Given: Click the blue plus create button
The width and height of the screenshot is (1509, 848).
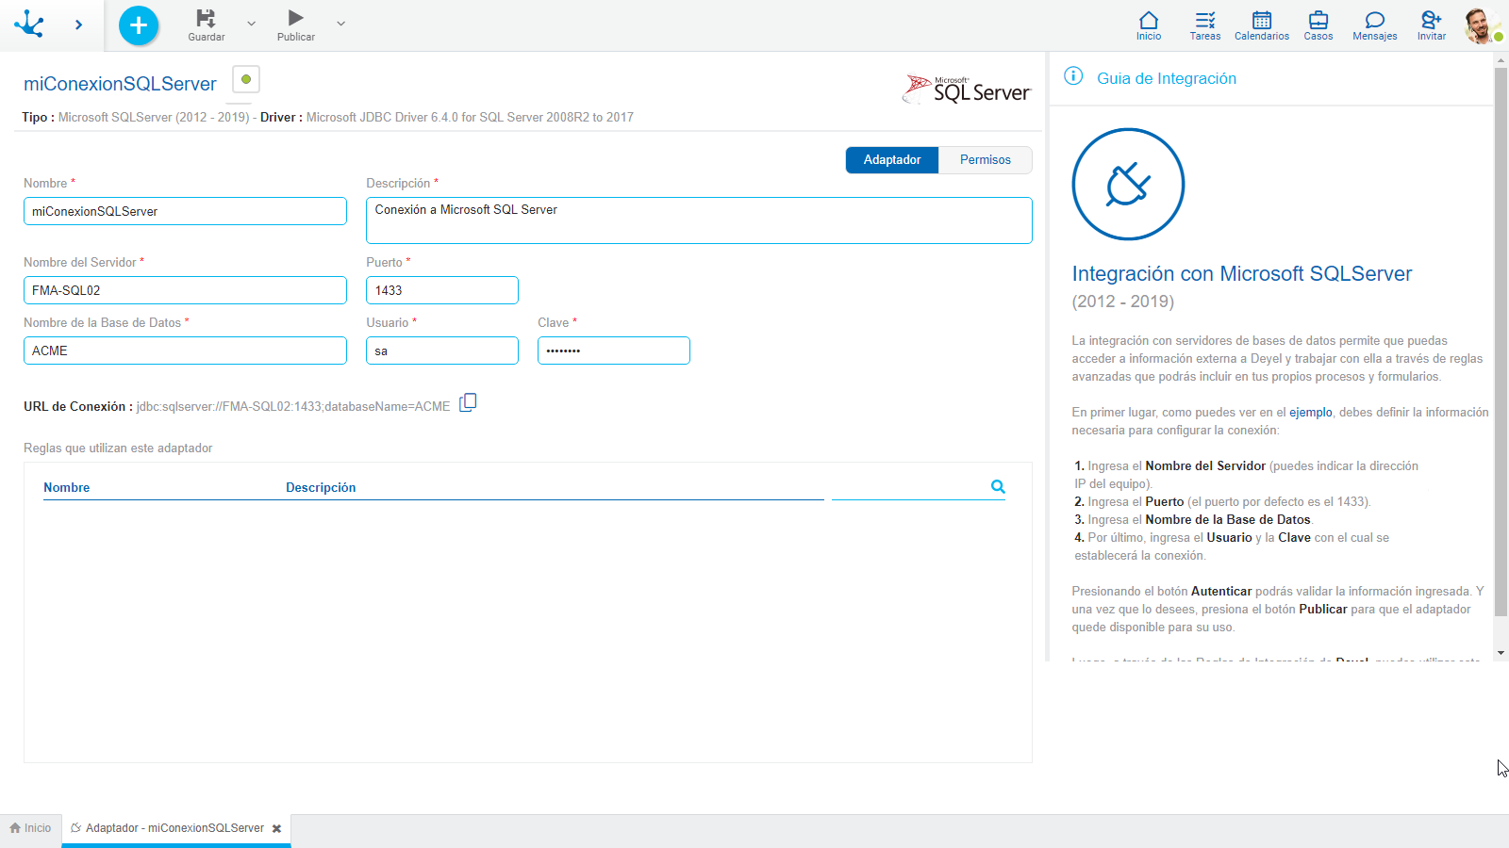Looking at the screenshot, I should point(139,25).
